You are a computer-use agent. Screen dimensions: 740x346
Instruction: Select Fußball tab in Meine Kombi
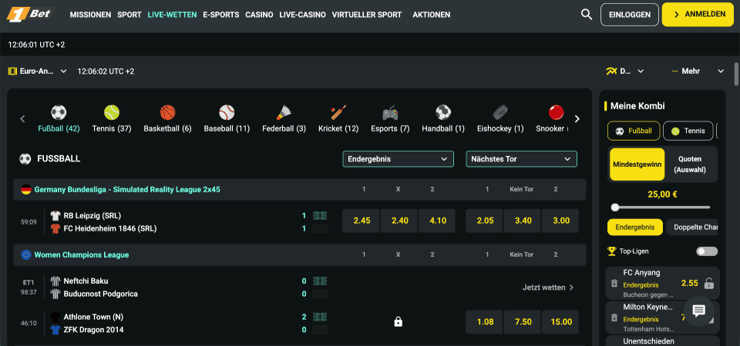(x=634, y=131)
